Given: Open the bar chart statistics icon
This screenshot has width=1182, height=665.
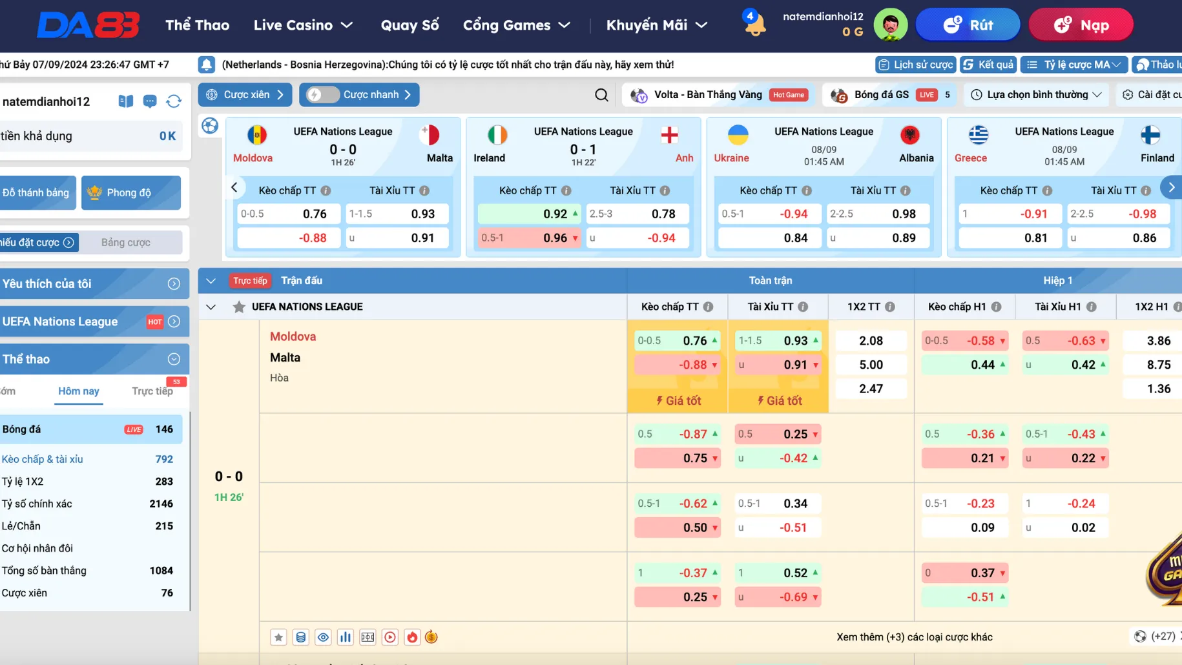Looking at the screenshot, I should coord(346,637).
